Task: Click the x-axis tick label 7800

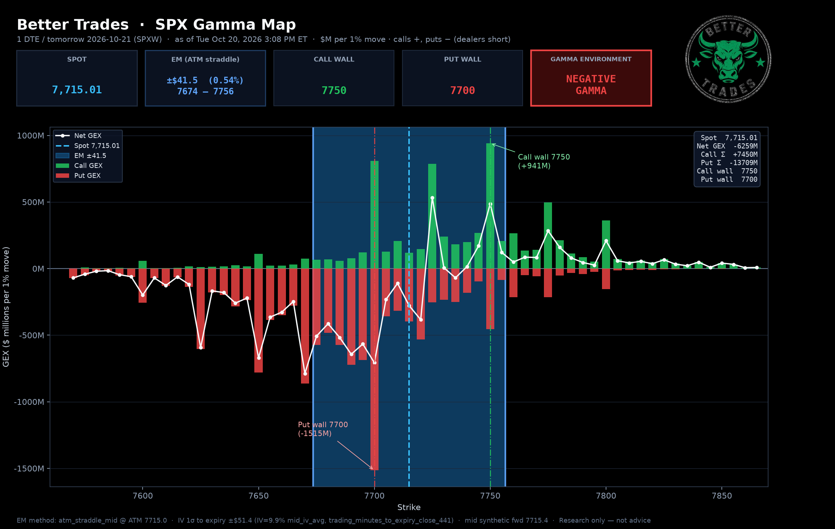Action: [x=606, y=496]
